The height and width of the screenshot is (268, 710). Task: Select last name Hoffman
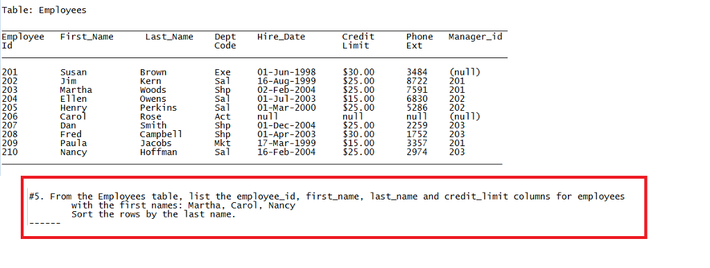point(159,152)
